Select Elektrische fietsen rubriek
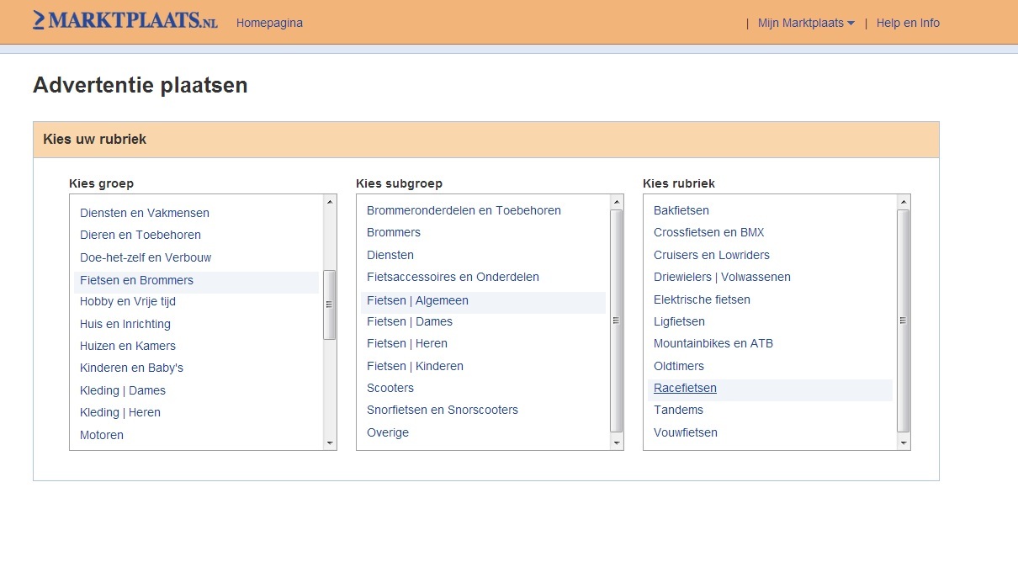This screenshot has width=1018, height=567. pyautogui.click(x=702, y=300)
